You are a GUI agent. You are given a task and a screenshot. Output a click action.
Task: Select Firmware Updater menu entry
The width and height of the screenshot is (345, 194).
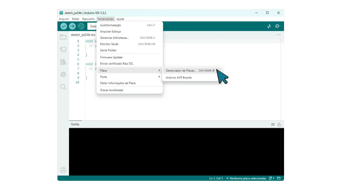click(x=130, y=57)
